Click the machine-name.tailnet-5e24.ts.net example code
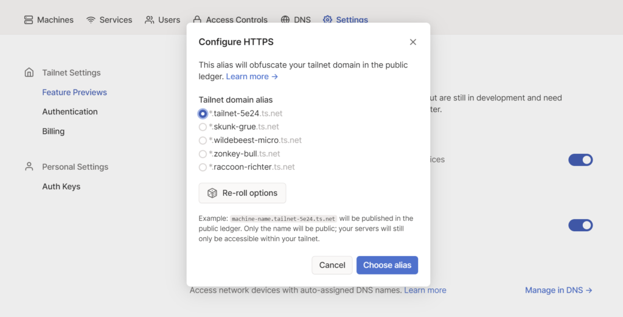The height and width of the screenshot is (317, 623). (x=284, y=219)
